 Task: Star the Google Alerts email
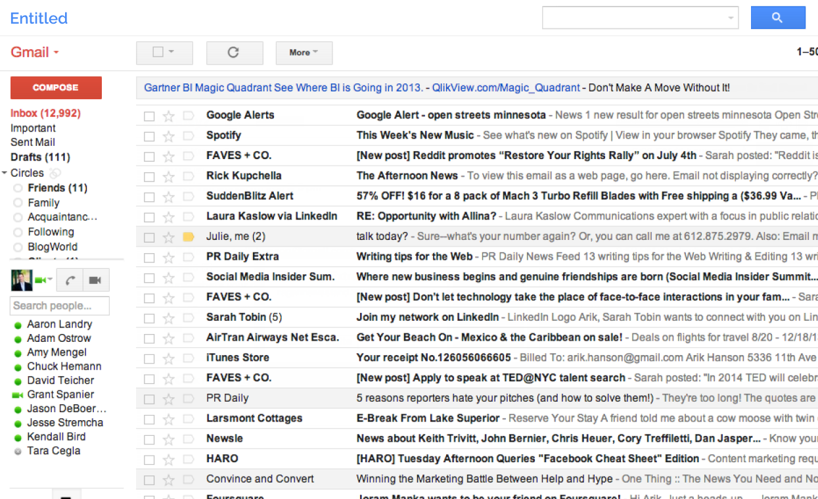[x=169, y=116]
